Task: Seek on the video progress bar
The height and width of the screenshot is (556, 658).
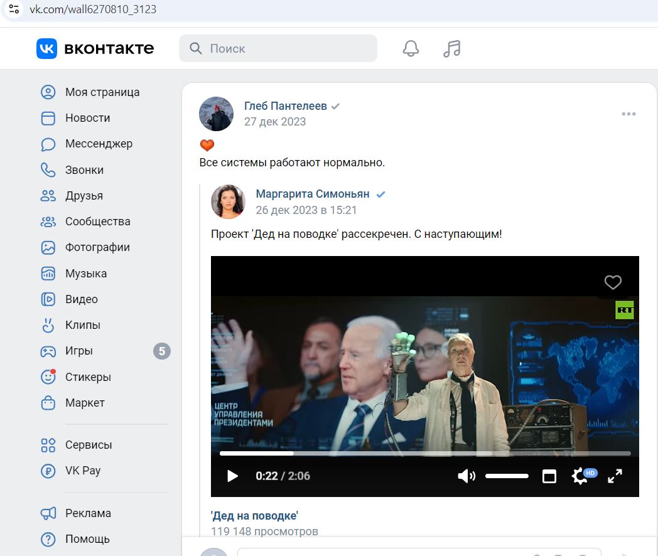Action: coord(425,453)
